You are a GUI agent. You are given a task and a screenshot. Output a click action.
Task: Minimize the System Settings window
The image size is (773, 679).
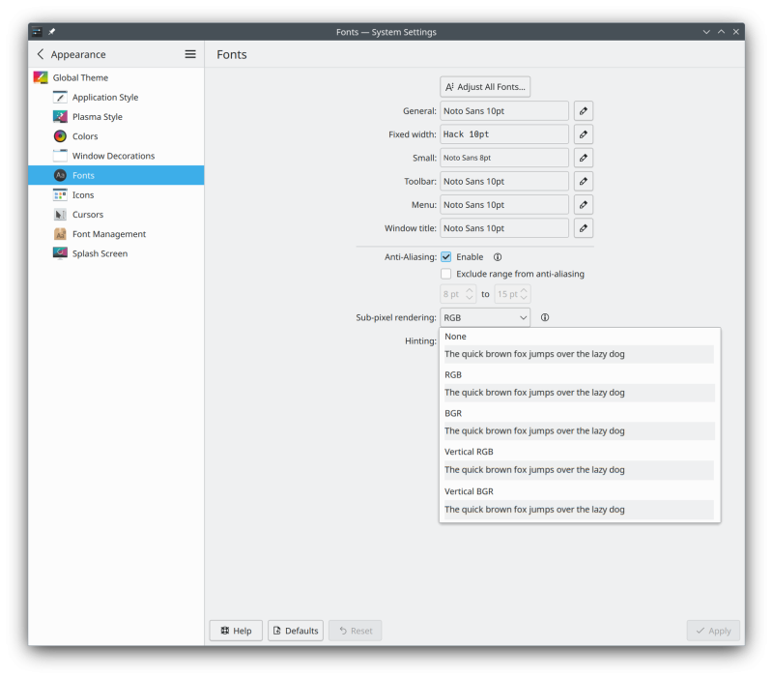click(706, 32)
